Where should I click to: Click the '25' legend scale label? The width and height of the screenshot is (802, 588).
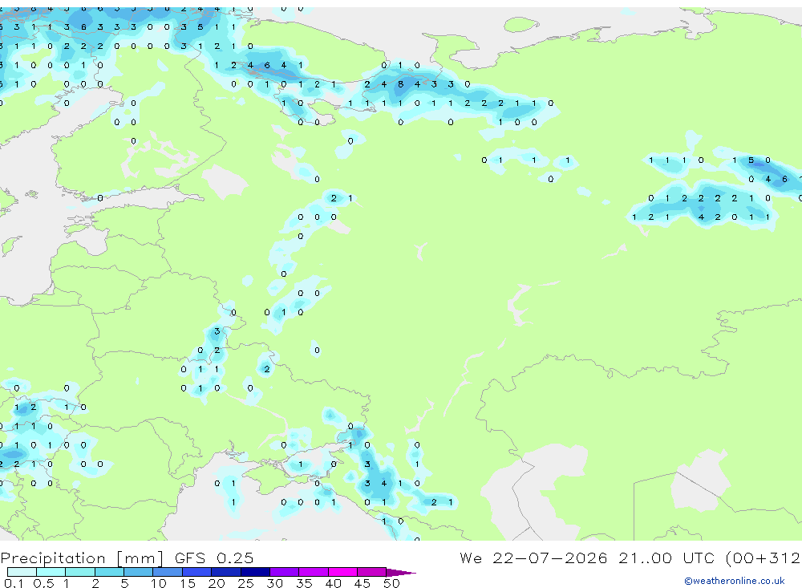tap(245, 583)
